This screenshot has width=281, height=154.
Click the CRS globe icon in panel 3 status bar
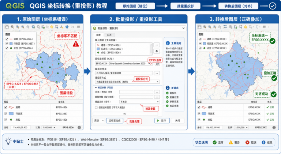click(x=274, y=128)
